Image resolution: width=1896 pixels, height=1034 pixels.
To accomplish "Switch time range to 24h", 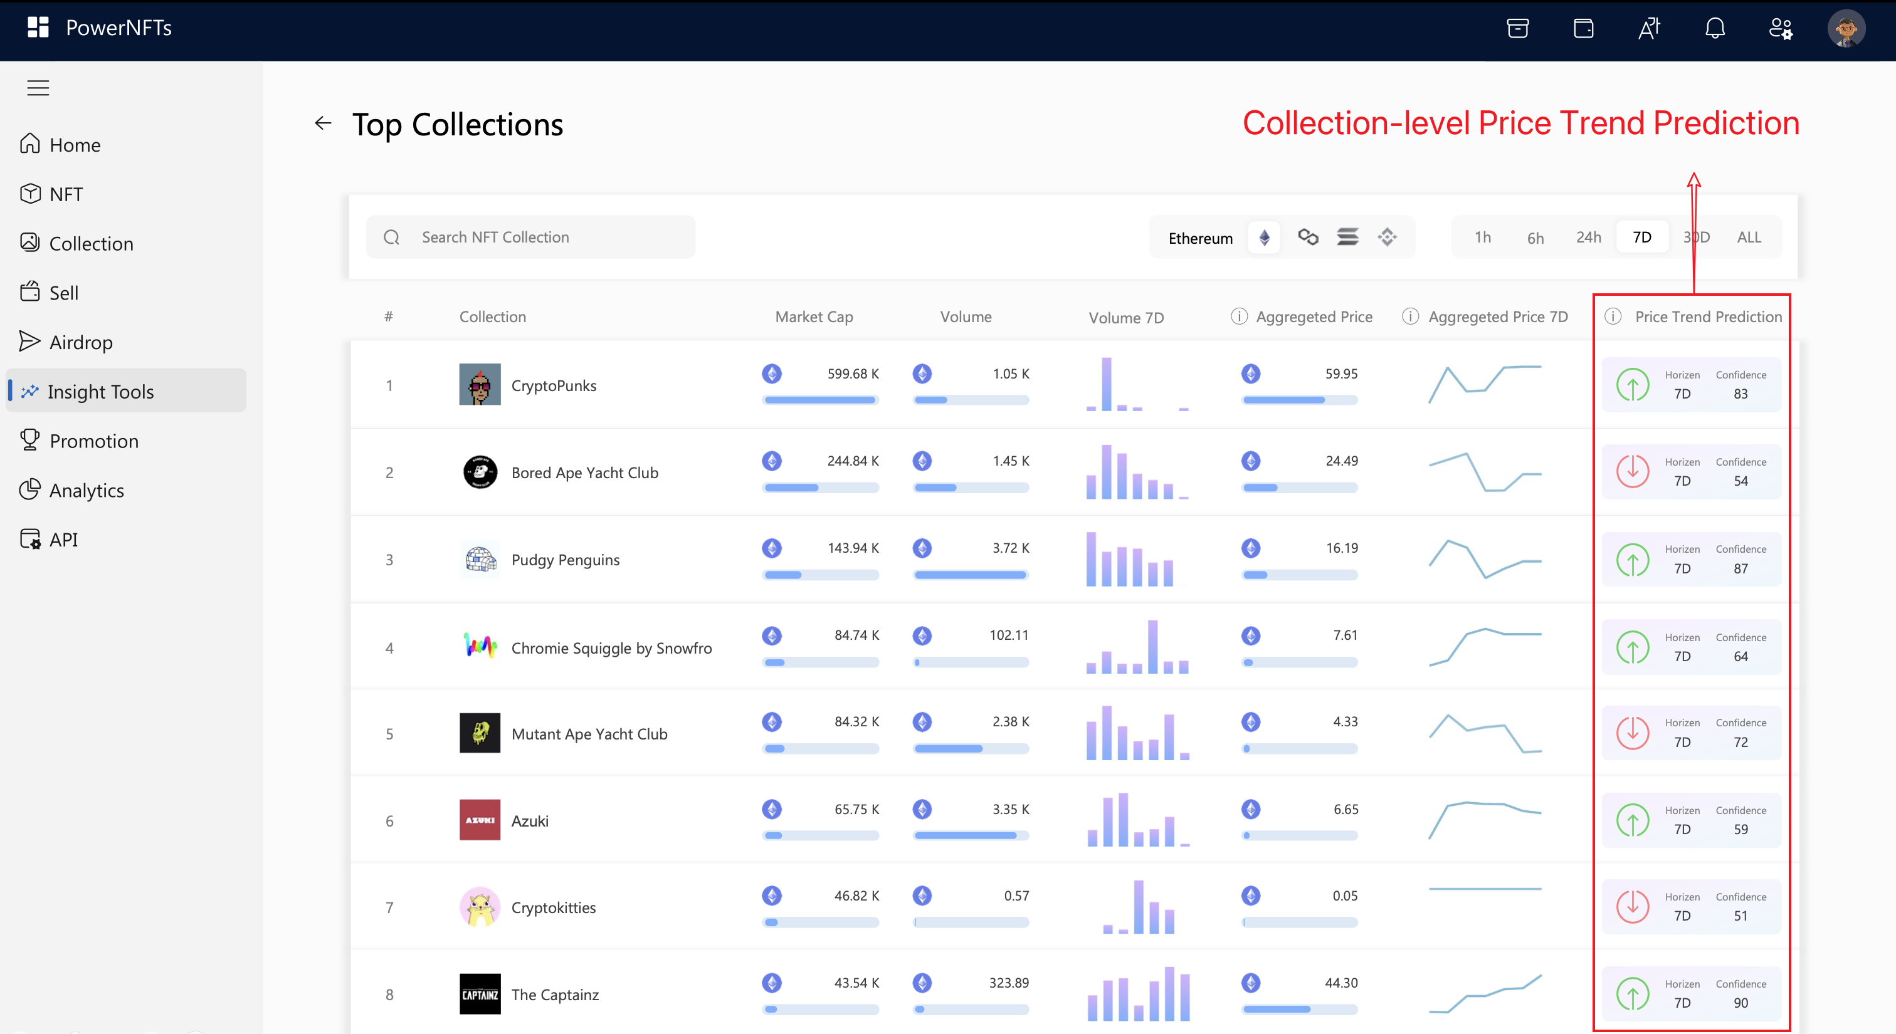I will click(x=1588, y=237).
